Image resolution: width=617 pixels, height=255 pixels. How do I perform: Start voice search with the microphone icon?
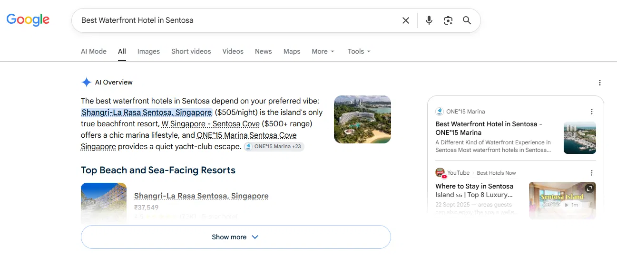[x=429, y=20]
